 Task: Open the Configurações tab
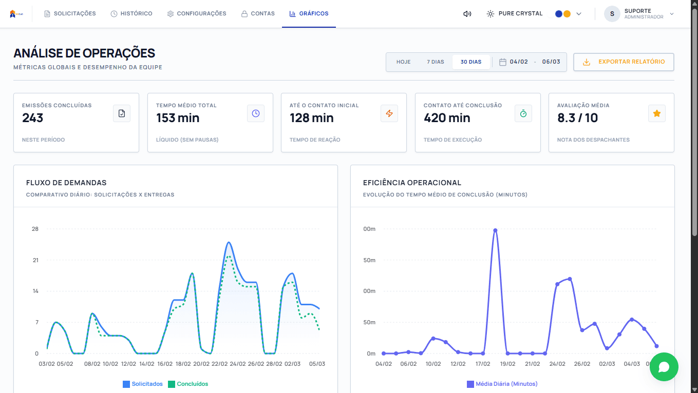pos(197,14)
